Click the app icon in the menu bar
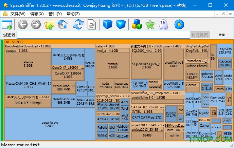 tap(5, 14)
